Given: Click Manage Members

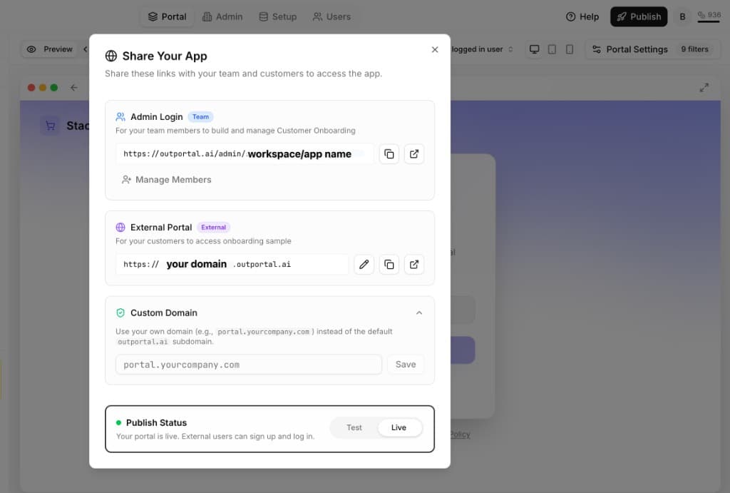Looking at the screenshot, I should [166, 179].
